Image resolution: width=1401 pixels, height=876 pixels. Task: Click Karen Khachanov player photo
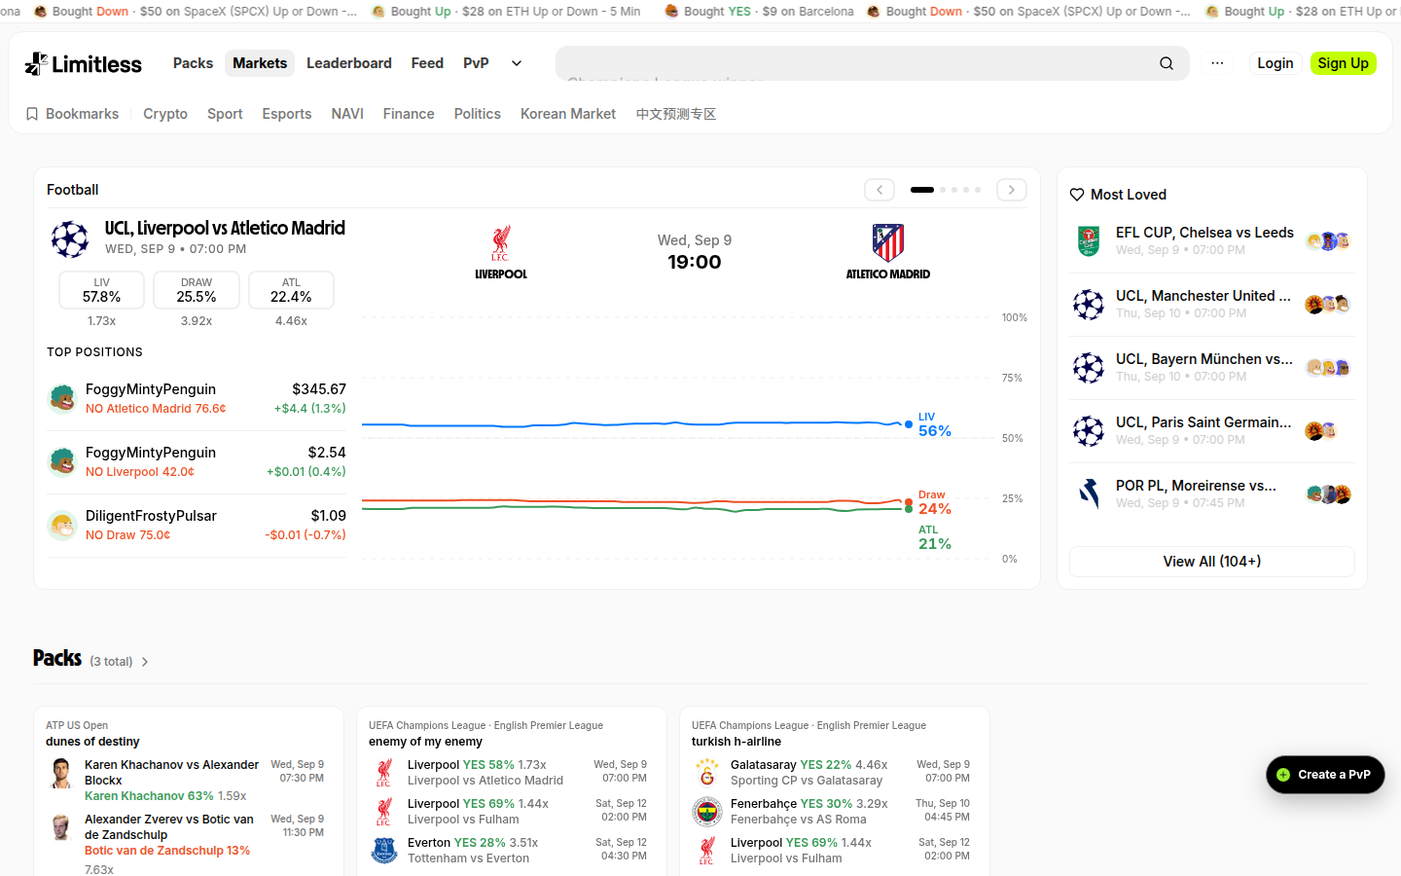coord(61,773)
